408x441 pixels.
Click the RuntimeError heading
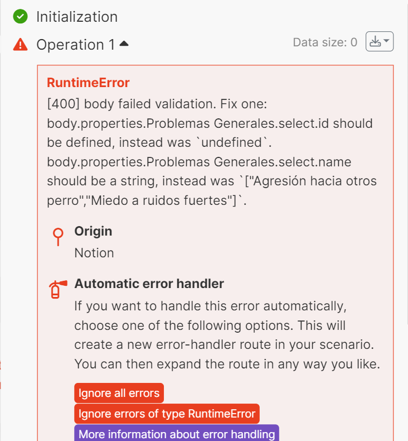(88, 83)
